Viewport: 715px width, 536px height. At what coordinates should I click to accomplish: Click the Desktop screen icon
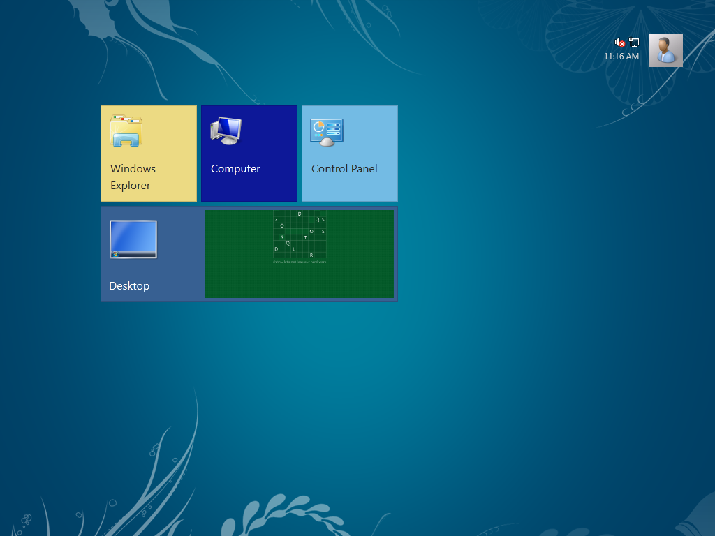pyautogui.click(x=133, y=239)
